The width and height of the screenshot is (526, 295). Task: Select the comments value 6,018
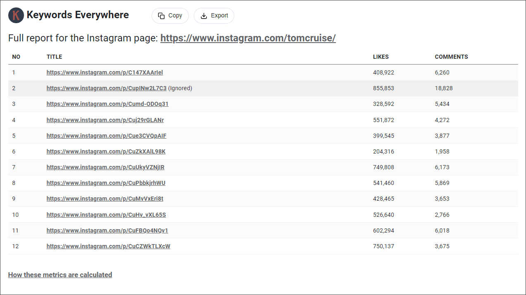pyautogui.click(x=442, y=230)
